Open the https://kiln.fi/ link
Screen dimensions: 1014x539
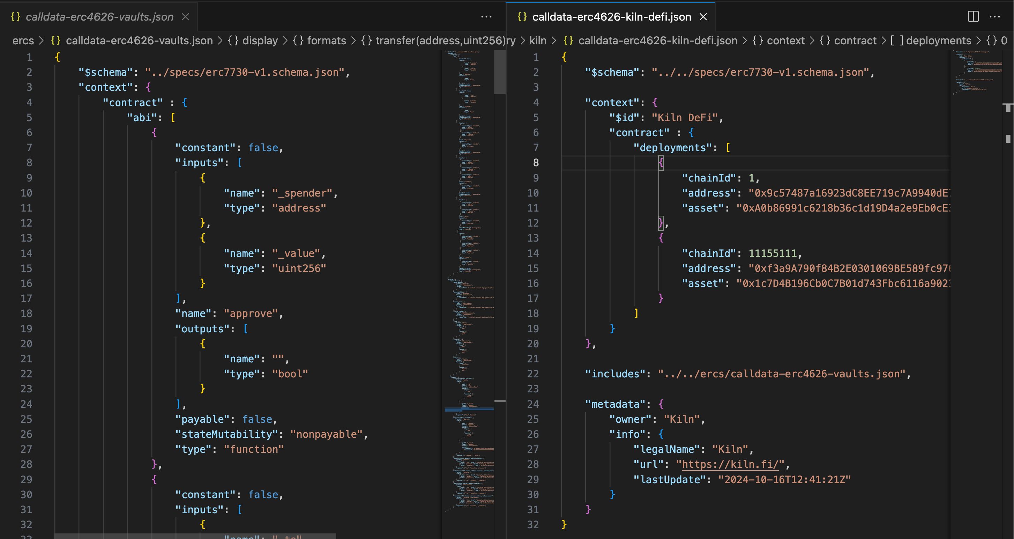pos(730,464)
